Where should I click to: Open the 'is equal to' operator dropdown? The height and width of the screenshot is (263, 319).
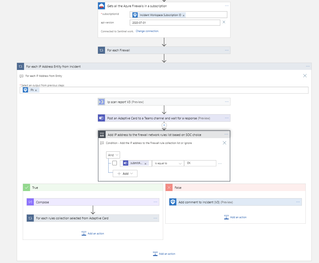(x=168, y=163)
